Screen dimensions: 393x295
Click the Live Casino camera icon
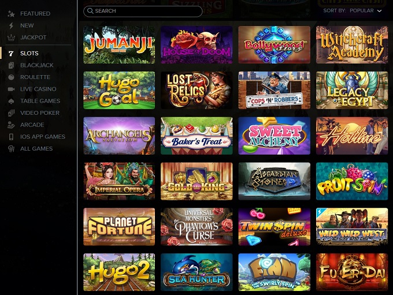11,89
